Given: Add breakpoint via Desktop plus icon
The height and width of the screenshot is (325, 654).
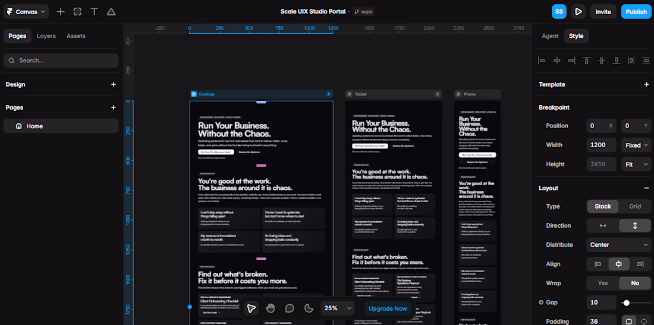Looking at the screenshot, I should pyautogui.click(x=329, y=94).
